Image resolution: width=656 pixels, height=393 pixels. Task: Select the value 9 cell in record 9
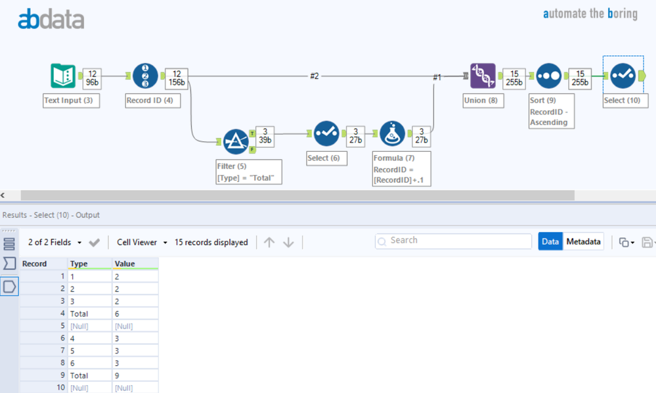click(135, 375)
